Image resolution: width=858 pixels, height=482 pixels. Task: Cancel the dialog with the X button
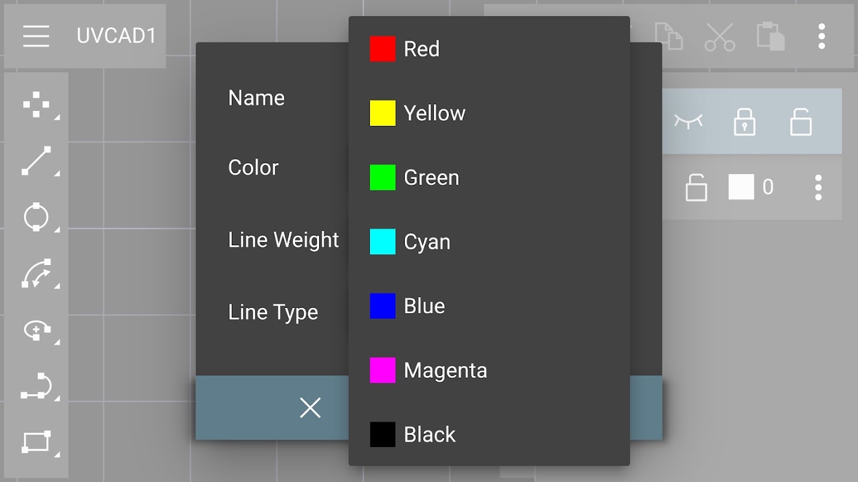click(310, 408)
